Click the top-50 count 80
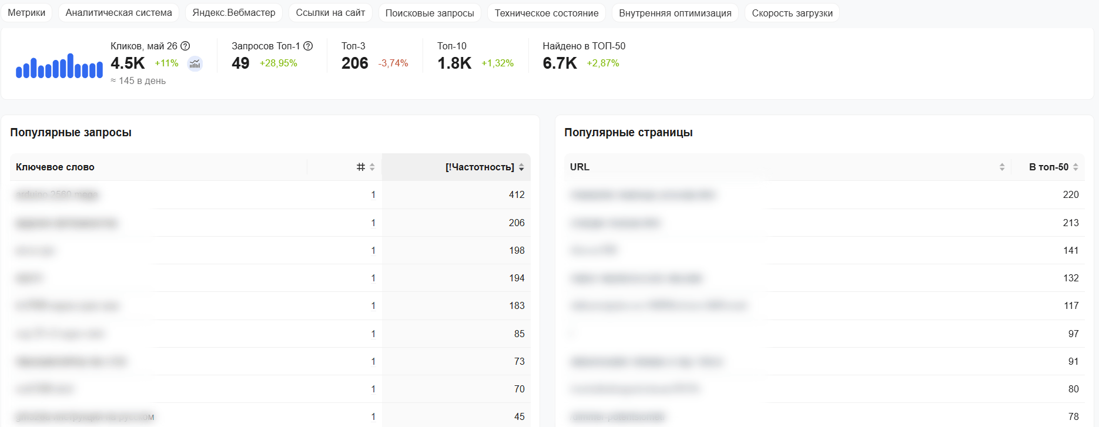Viewport: 1099px width, 427px height. 1074,389
